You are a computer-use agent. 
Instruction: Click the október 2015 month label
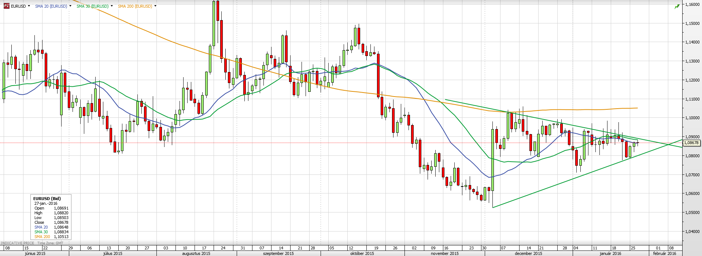click(x=362, y=253)
